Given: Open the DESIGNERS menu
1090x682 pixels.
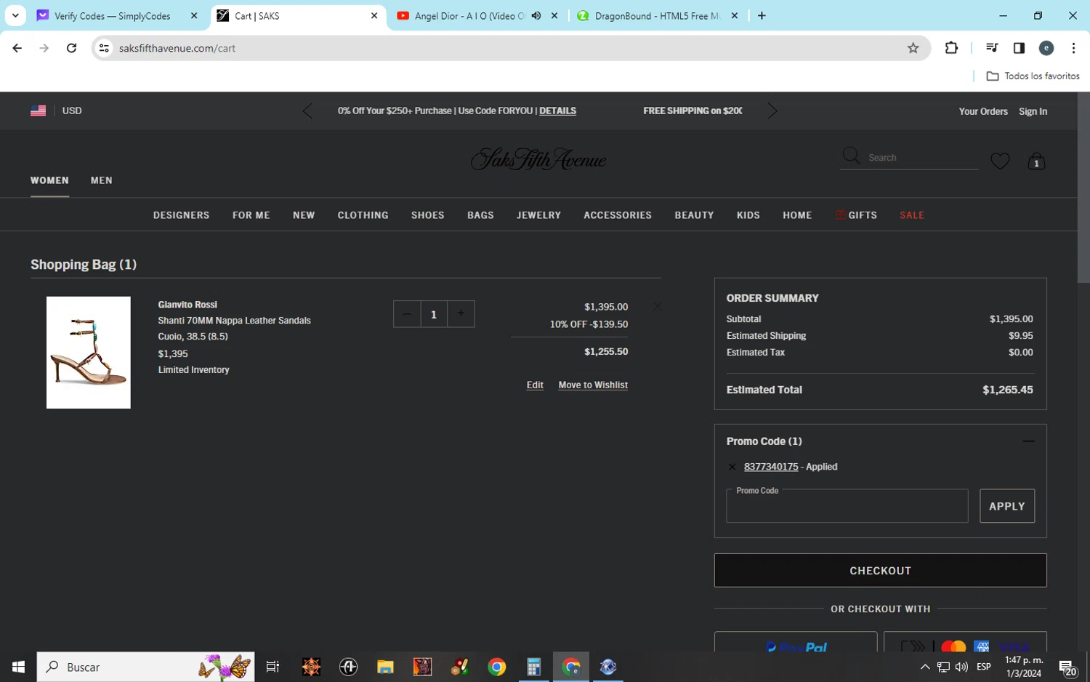Looking at the screenshot, I should (181, 215).
